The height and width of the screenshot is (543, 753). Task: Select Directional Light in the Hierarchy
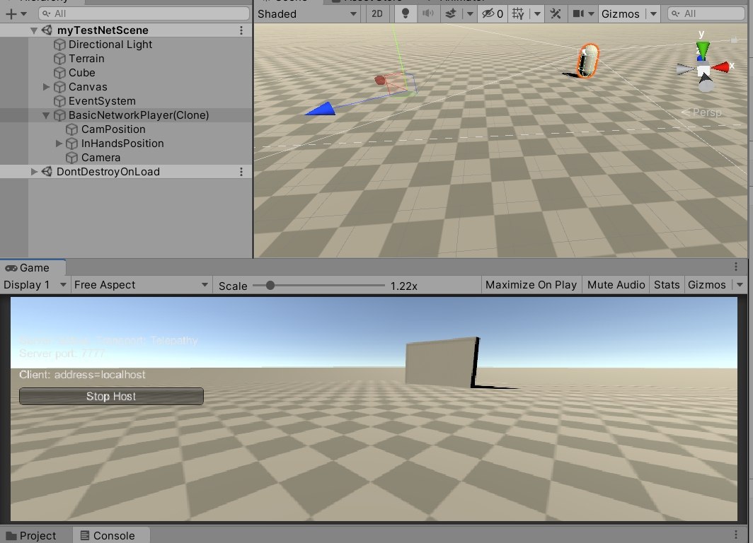coord(110,45)
